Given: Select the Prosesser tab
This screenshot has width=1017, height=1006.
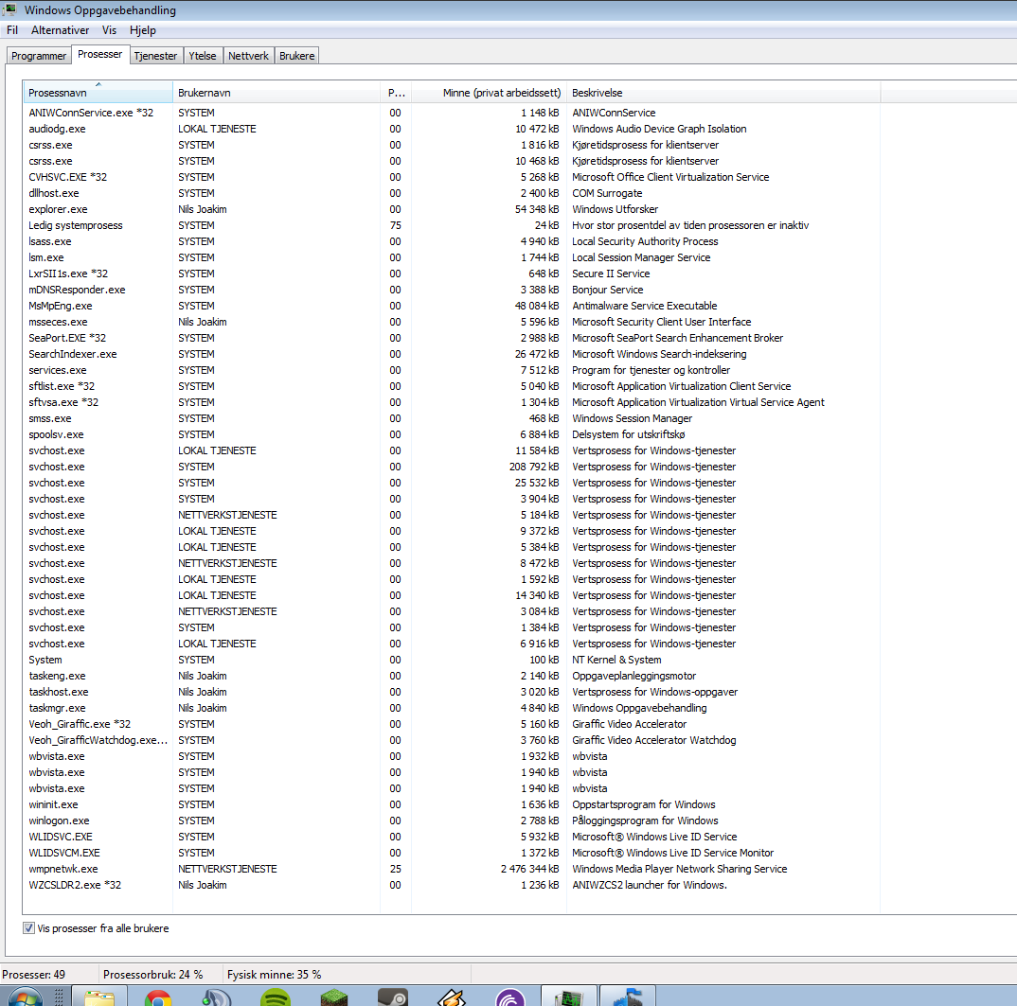Looking at the screenshot, I should [x=99, y=55].
